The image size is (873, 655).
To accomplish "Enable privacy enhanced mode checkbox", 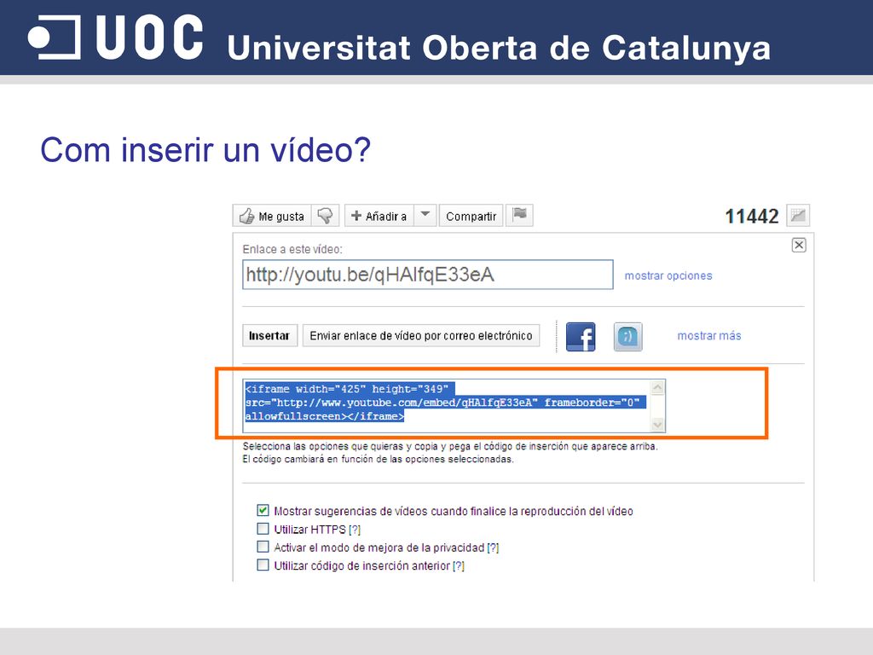I will (x=263, y=547).
